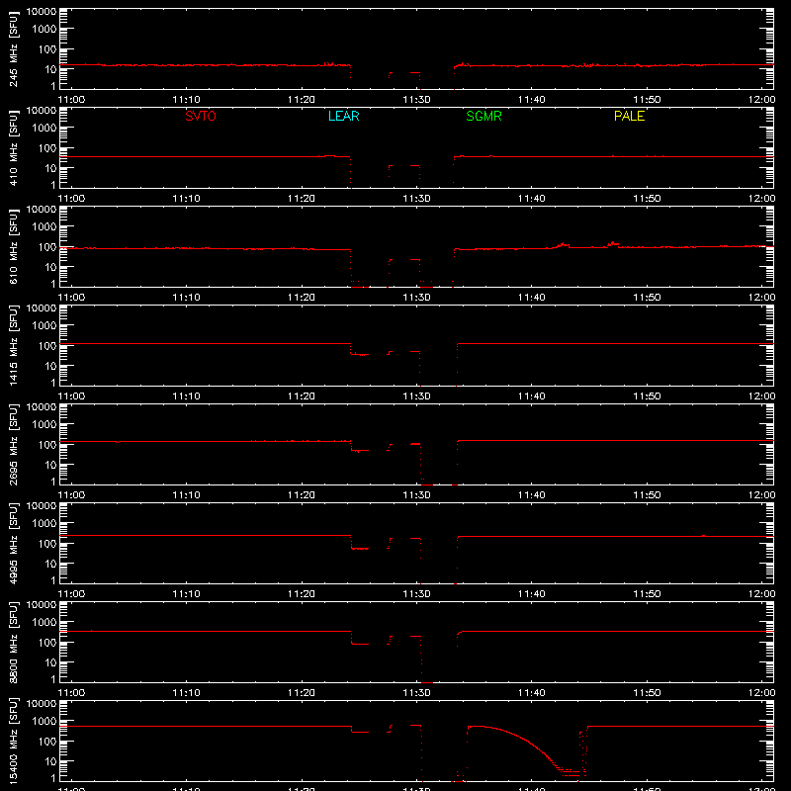Screen dimensions: 791x791
Task: Select the 610 MHz [SFU] axis title
Action: 14,246
